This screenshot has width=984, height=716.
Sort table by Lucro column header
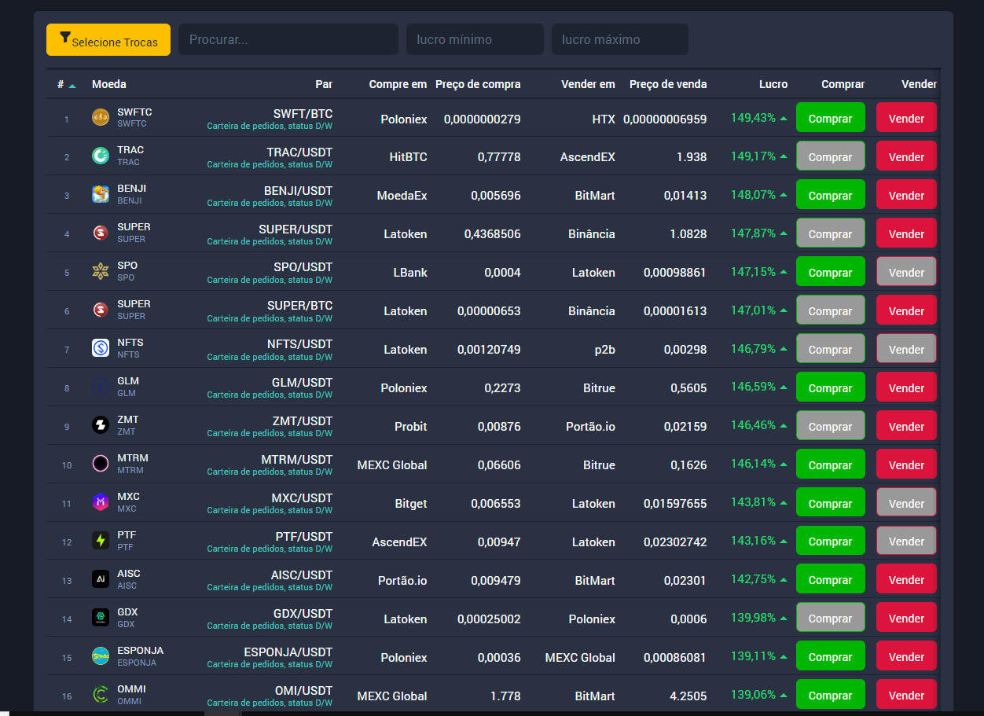(773, 84)
